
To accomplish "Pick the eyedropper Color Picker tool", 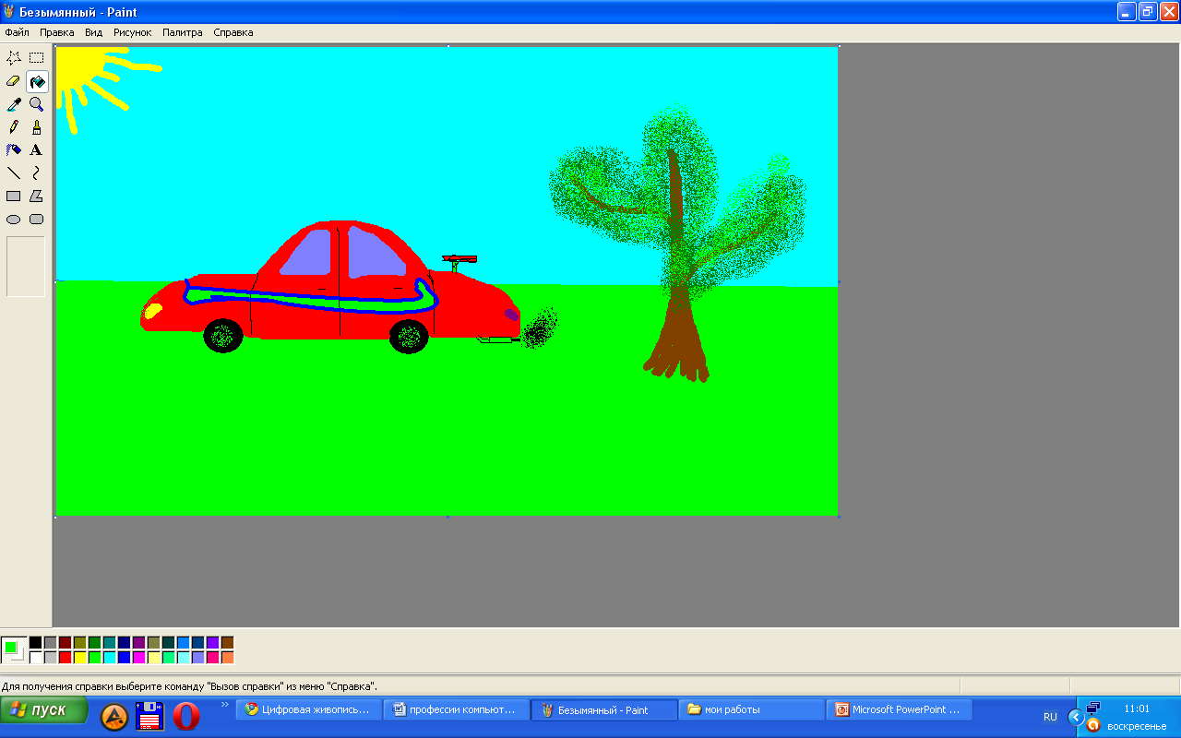I will click(14, 104).
